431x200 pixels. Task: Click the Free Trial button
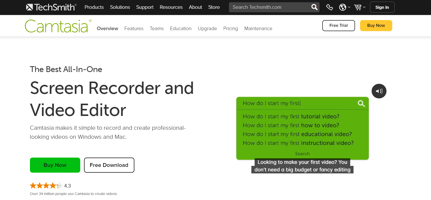pos(338,26)
